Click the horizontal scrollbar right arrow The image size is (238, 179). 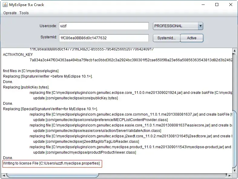230,175
